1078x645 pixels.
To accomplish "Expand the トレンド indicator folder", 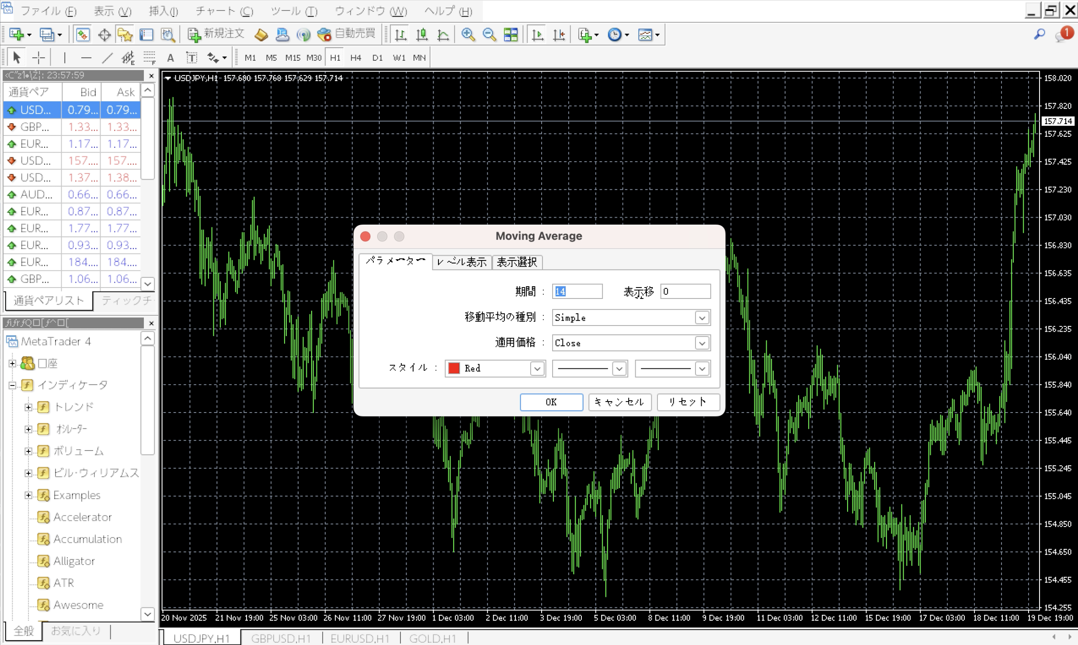I will tap(28, 407).
